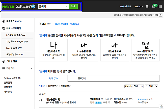
Task: Click the green 검색 button
Action: pyautogui.click(x=73, y=7)
